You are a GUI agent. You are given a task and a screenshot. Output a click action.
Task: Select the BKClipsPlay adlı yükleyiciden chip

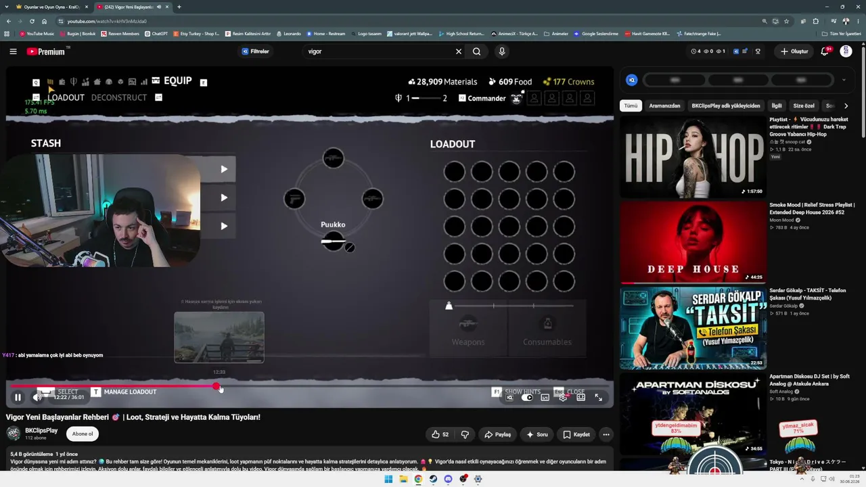pos(726,106)
